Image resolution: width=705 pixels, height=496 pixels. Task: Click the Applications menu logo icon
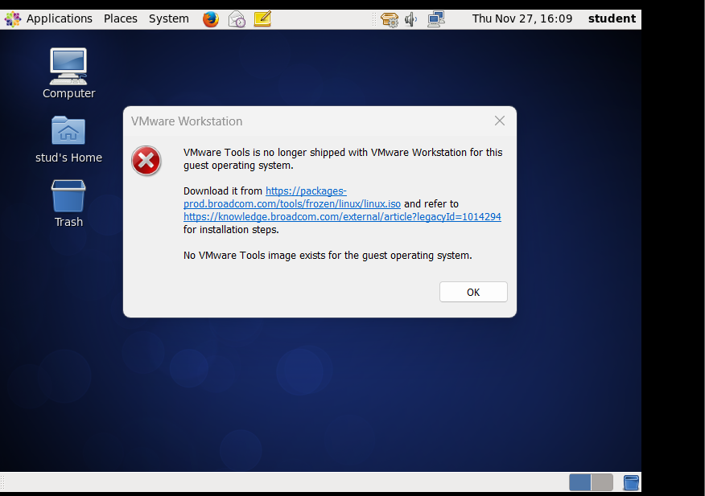[x=13, y=19]
